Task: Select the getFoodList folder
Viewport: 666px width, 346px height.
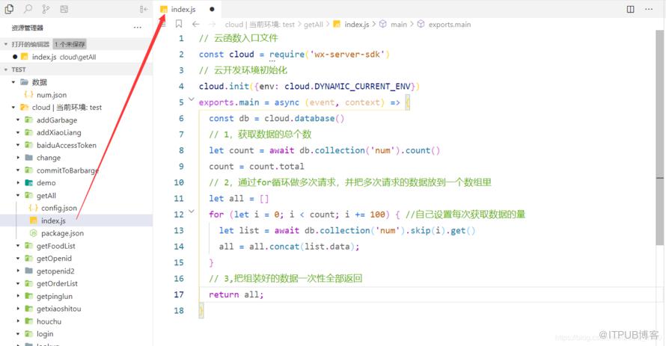Action: (55, 246)
